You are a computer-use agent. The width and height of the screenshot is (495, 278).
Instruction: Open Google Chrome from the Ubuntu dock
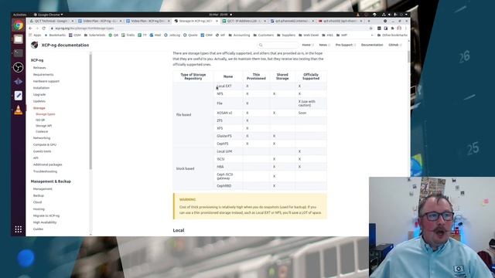coord(19,25)
